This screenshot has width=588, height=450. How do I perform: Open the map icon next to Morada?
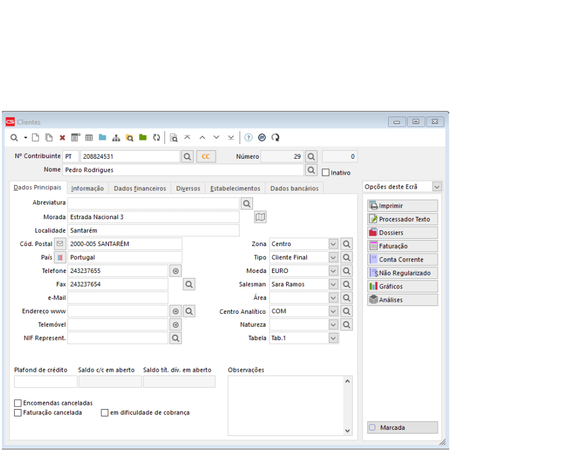tap(260, 217)
